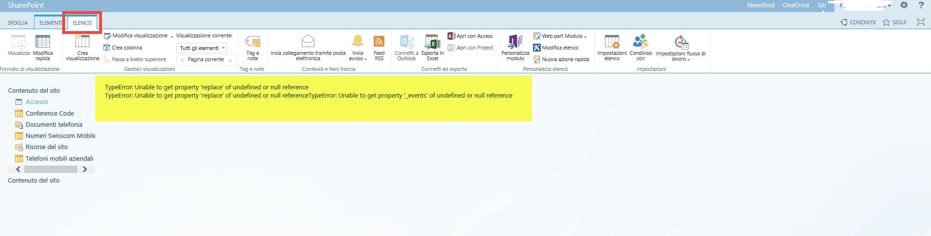
Task: Switch to SFOGLIA tab
Action: point(17,23)
